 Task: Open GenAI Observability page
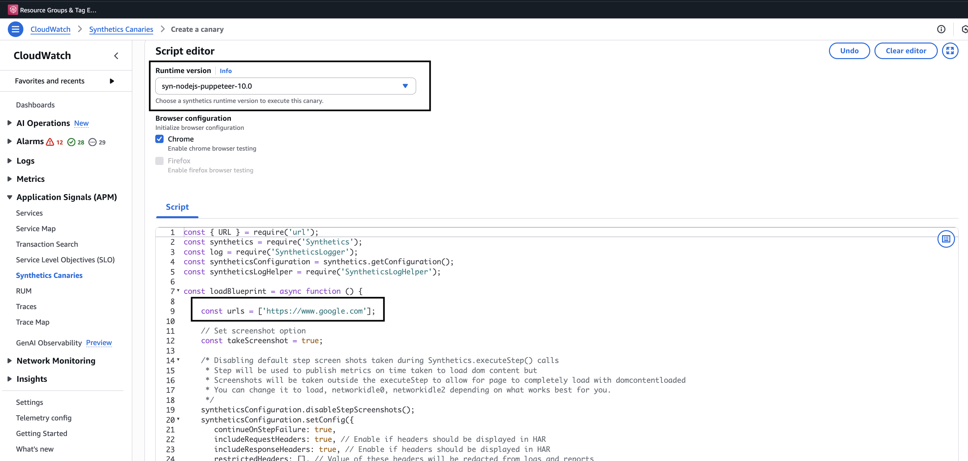tap(49, 343)
